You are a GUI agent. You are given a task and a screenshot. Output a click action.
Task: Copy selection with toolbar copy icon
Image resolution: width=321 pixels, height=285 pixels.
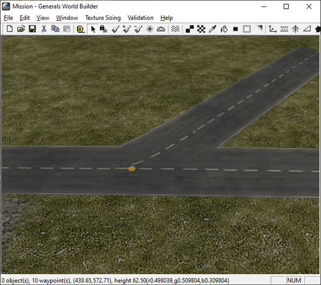point(55,29)
